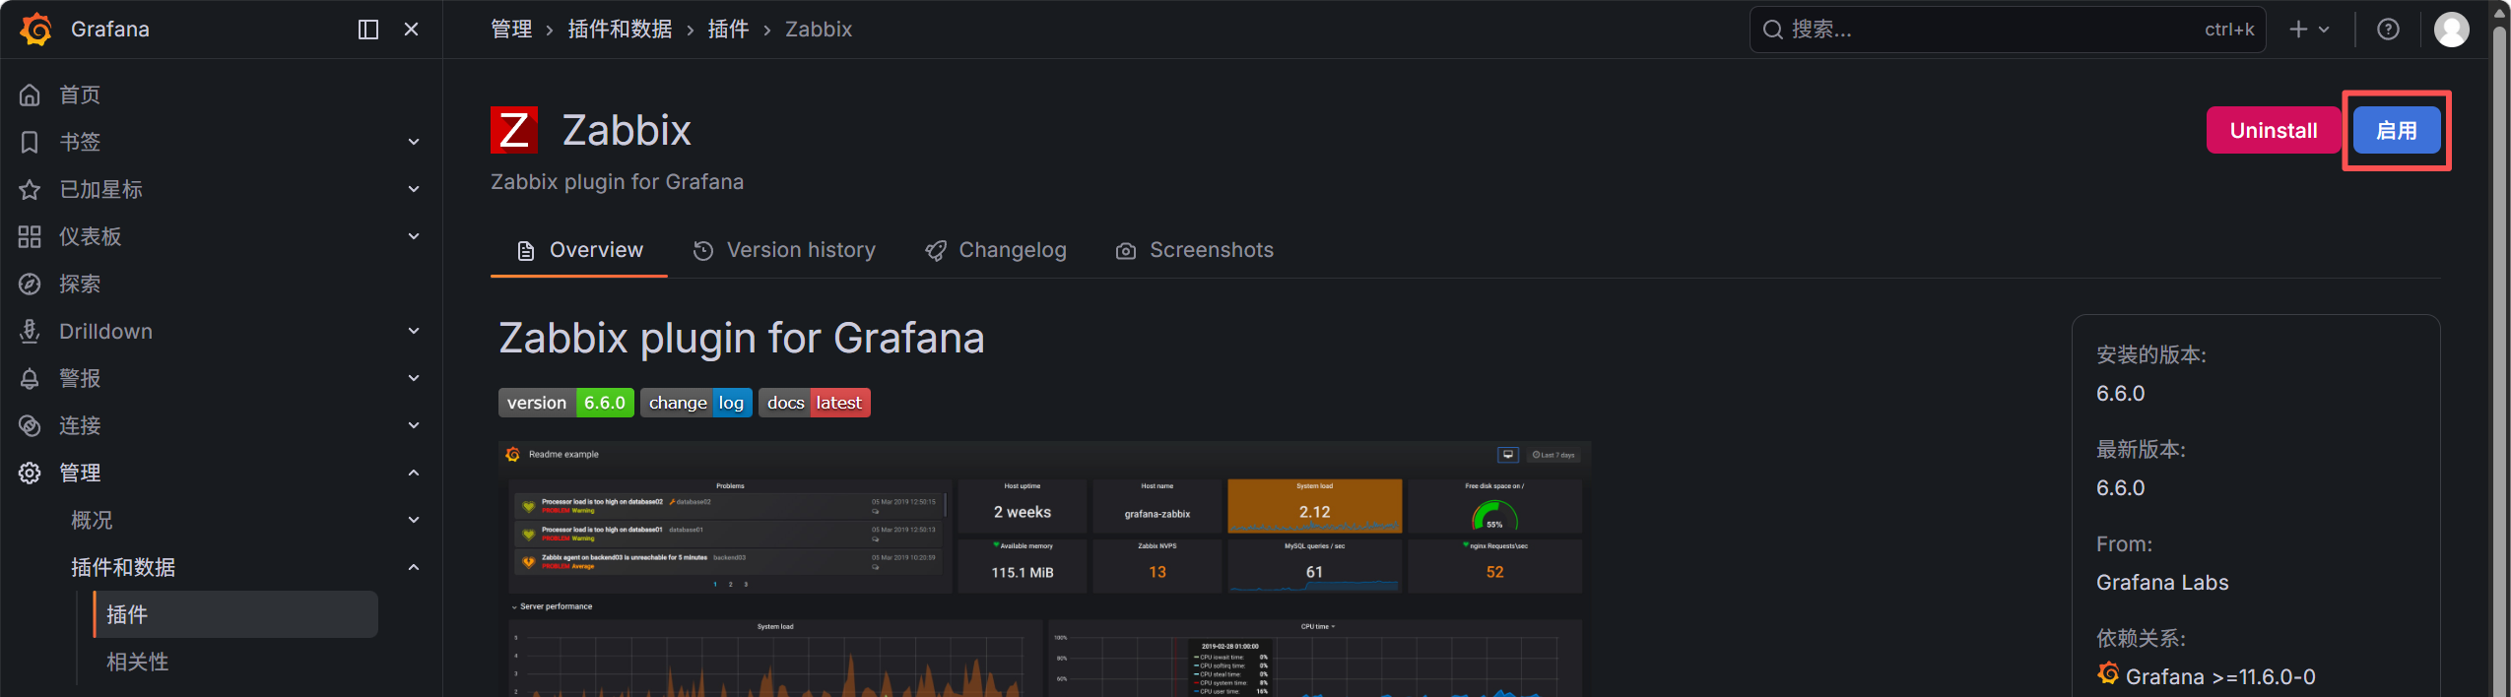The height and width of the screenshot is (697, 2511).
Task: Click the change log badge
Action: [696, 403]
